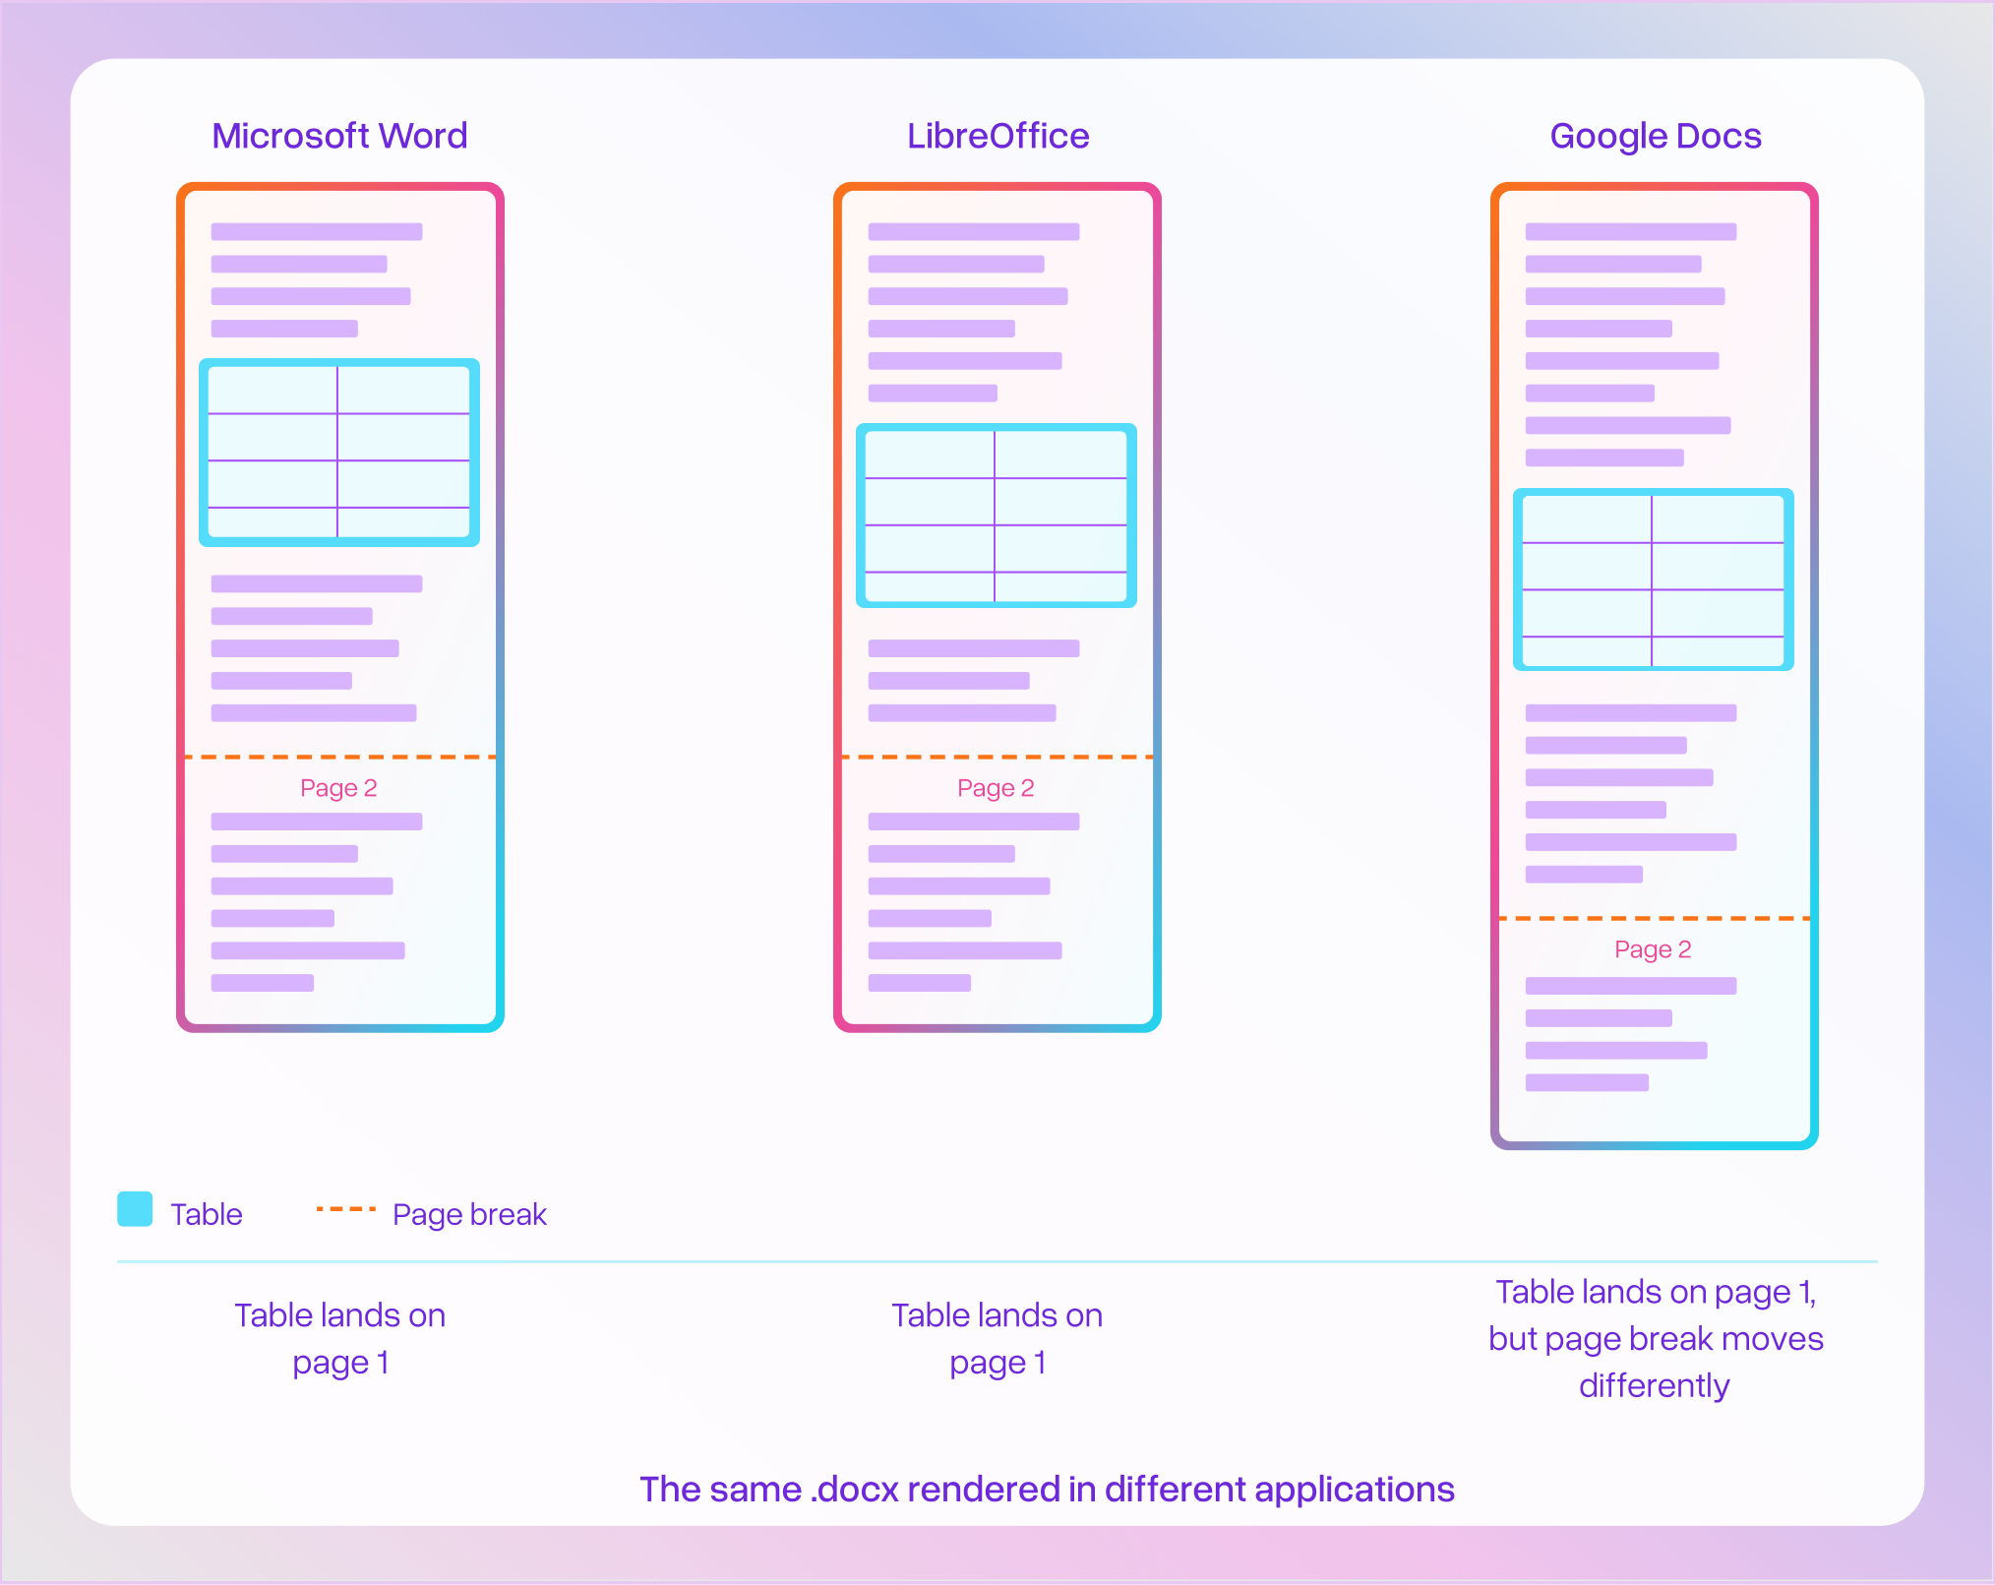Screen dimensions: 1995x1585
Task: Click the Microsoft Word heading
Action: [339, 136]
